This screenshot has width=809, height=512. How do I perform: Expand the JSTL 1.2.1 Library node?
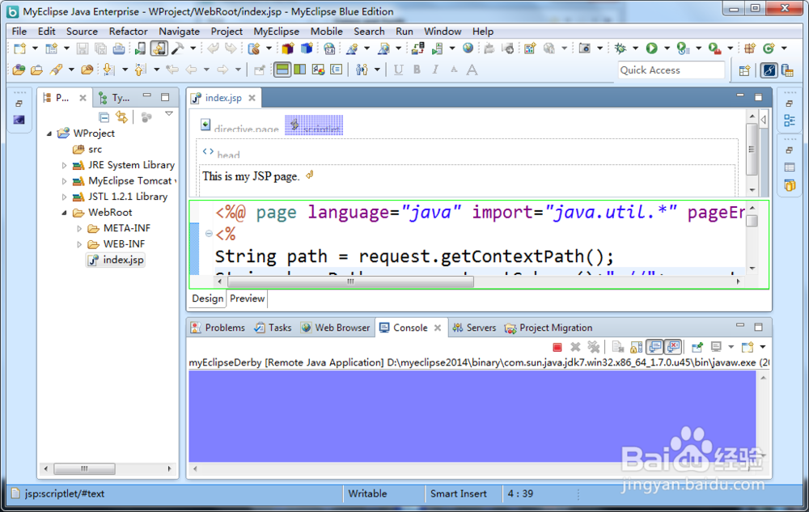click(64, 197)
